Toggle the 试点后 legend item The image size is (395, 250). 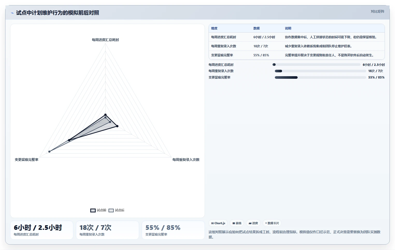(116, 210)
